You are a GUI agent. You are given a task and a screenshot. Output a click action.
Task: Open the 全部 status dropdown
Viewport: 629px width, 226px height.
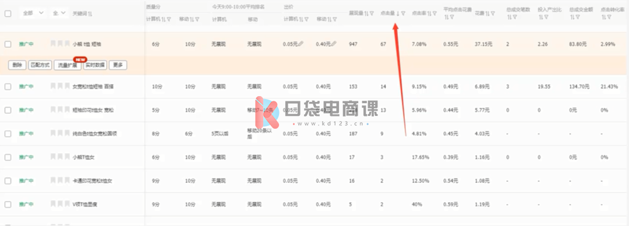click(33, 13)
